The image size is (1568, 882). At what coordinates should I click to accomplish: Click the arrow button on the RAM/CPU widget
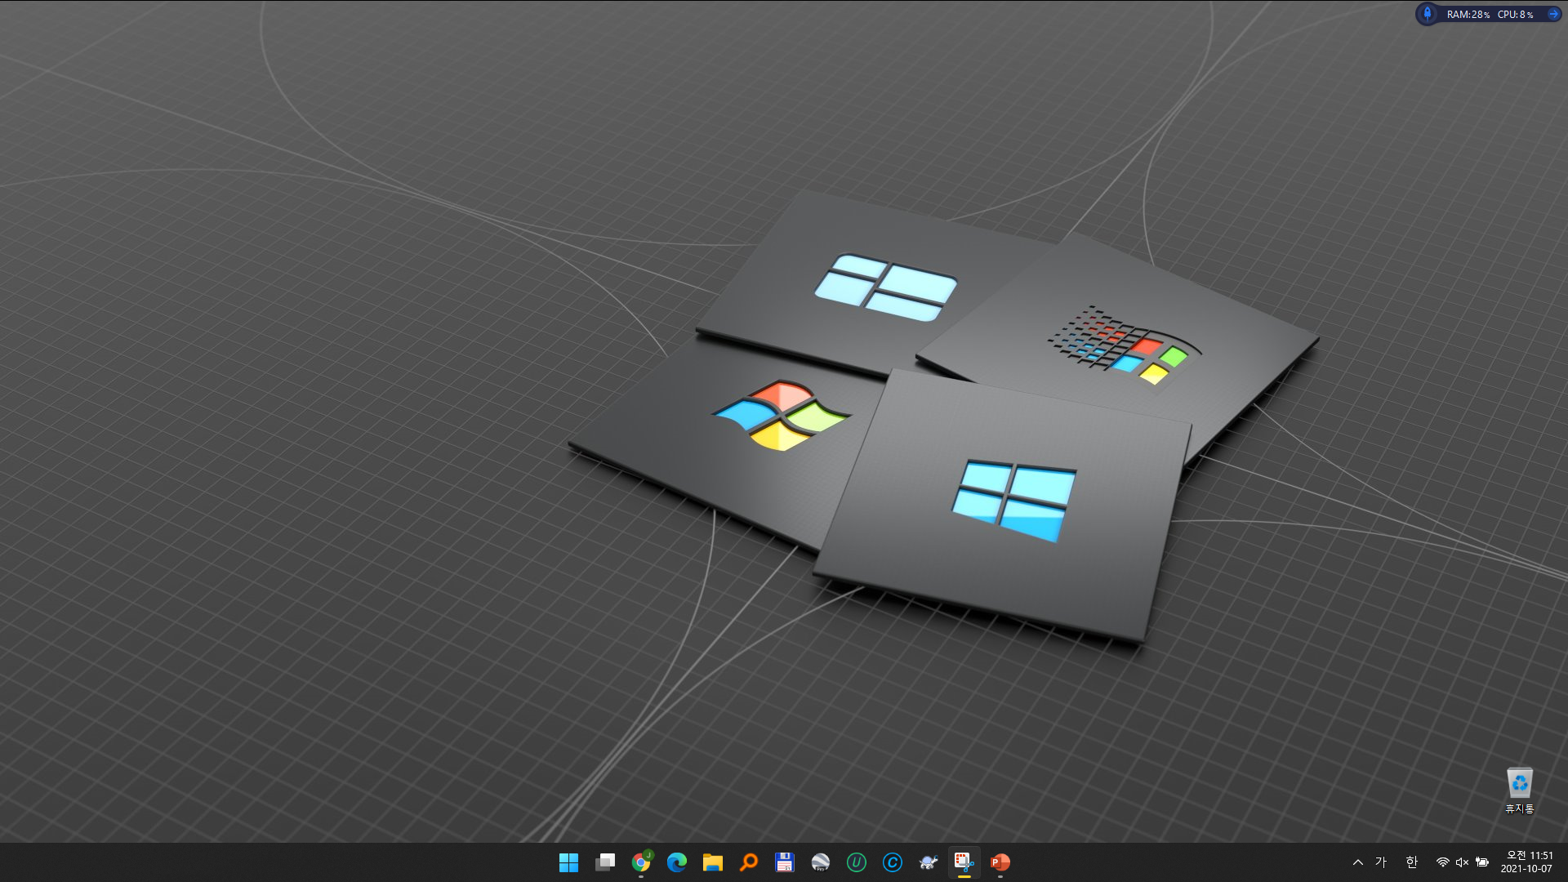coord(1553,14)
